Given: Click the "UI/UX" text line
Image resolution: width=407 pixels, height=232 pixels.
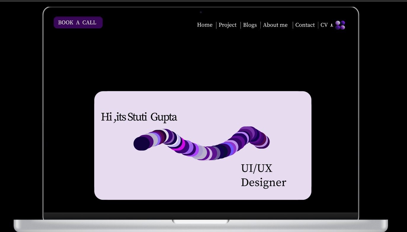Looking at the screenshot, I should click(257, 168).
